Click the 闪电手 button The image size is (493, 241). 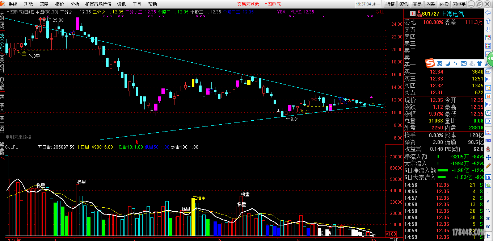(459, 4)
